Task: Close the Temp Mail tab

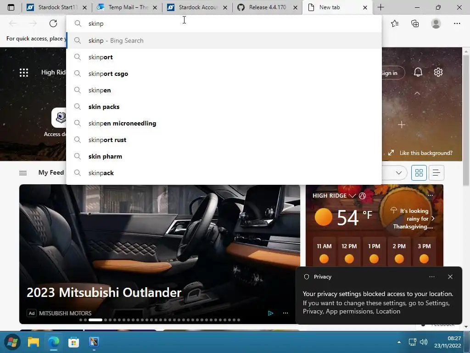Action: (x=155, y=7)
